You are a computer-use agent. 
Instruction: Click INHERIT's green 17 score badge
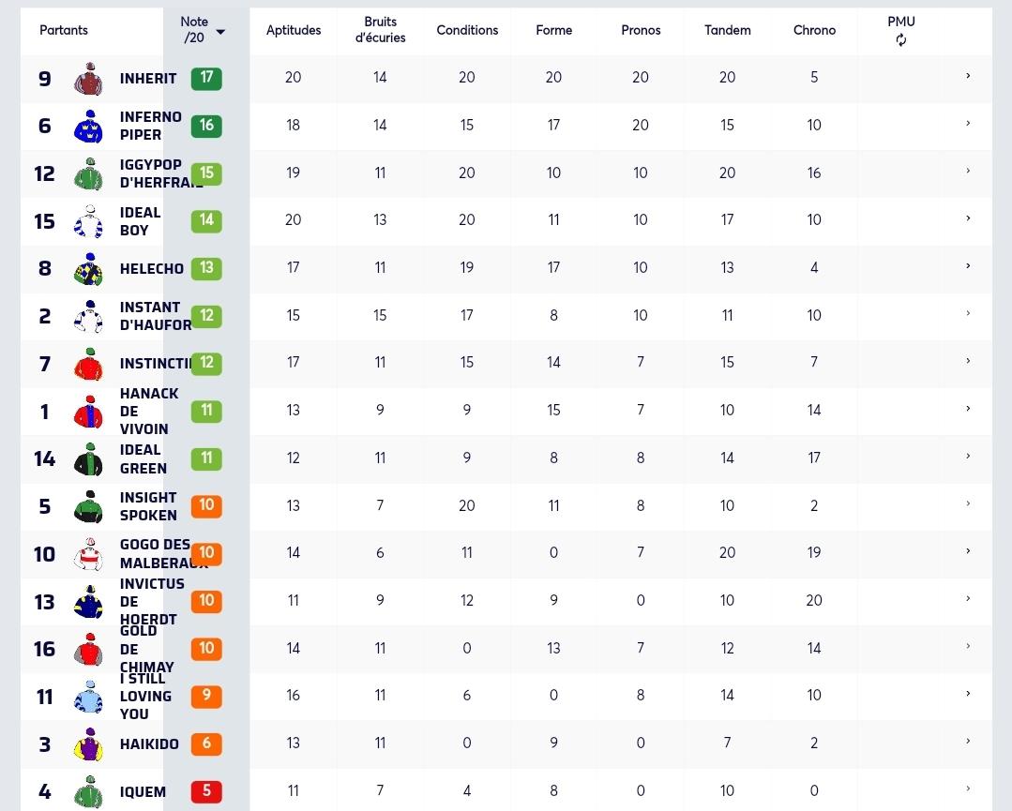click(206, 78)
